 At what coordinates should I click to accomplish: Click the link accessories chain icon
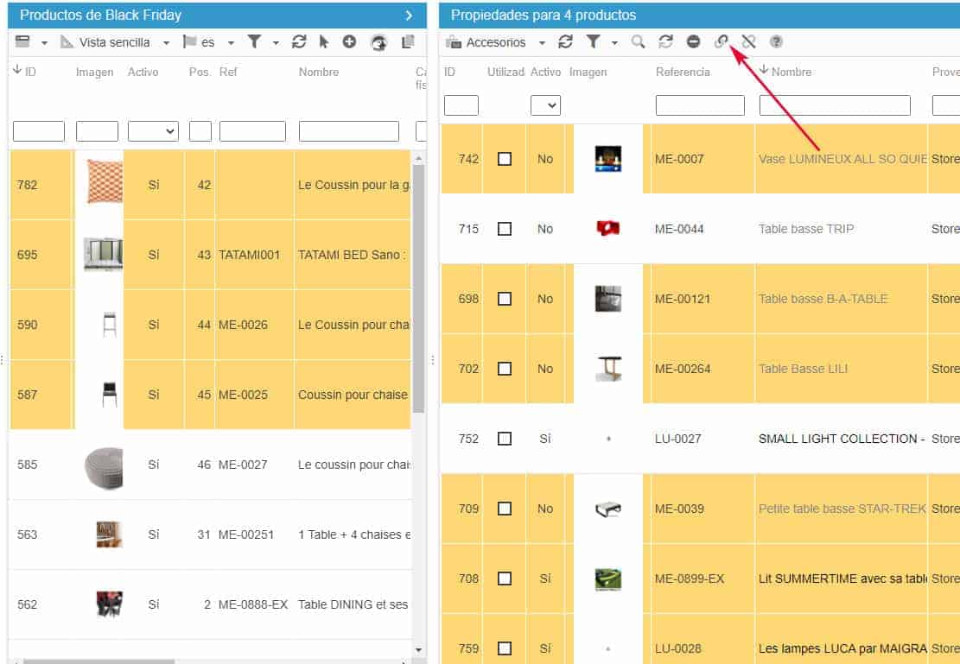pos(721,41)
